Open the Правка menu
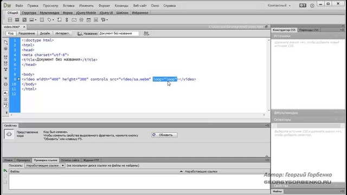The width and height of the screenshot is (347, 195). coord(33,5)
